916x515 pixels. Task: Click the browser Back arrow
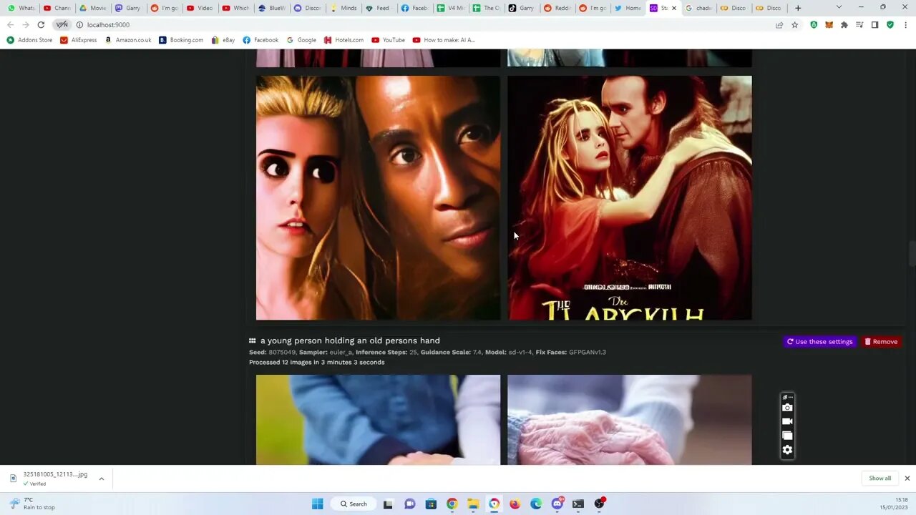click(10, 24)
